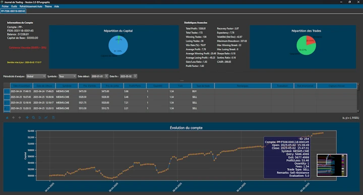Click the trades table scrollbar up arrow
The image size is (363, 195).
coord(358,85)
